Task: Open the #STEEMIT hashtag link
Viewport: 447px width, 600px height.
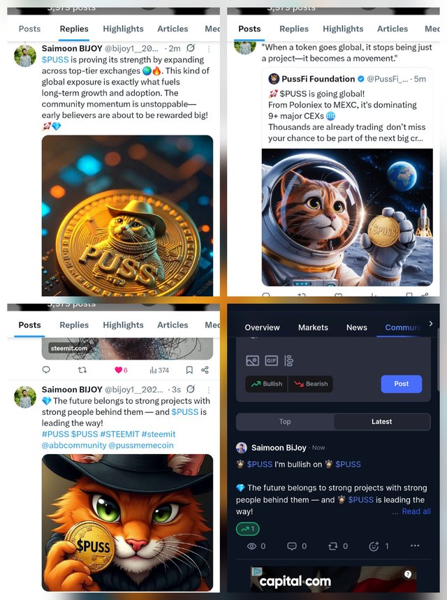Action: (x=120, y=434)
